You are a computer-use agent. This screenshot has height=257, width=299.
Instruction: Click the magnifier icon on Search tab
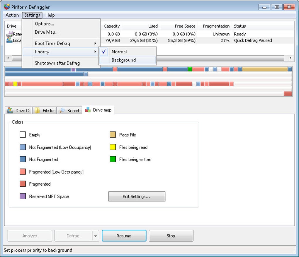pyautogui.click(x=62, y=110)
